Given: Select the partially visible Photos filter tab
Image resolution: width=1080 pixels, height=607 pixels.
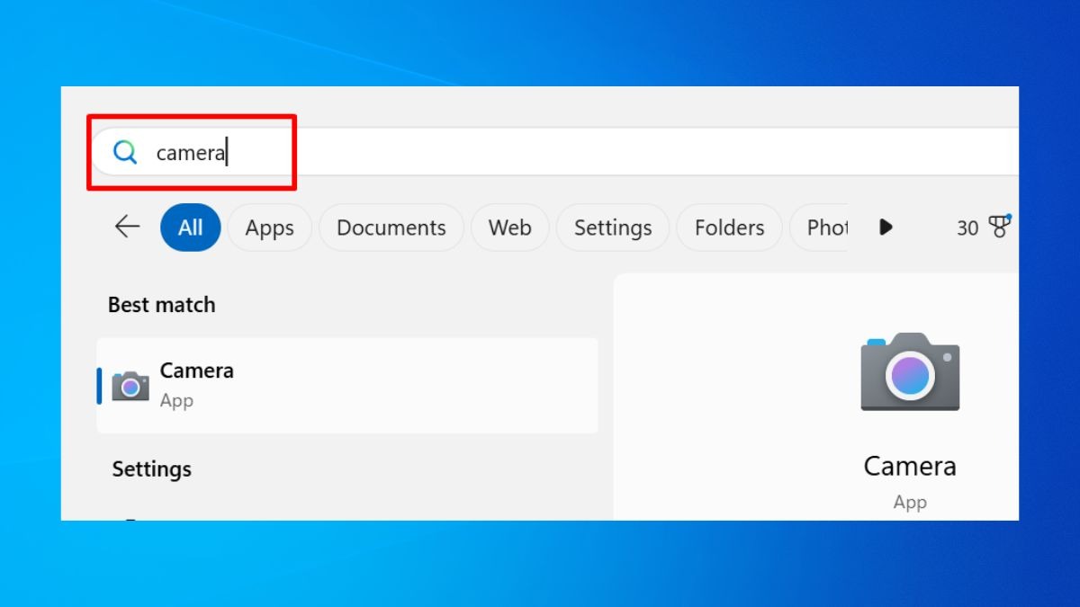Looking at the screenshot, I should (819, 228).
